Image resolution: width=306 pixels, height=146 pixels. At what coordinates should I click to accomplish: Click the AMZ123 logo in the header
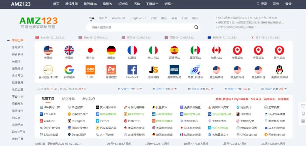(x=21, y=4)
